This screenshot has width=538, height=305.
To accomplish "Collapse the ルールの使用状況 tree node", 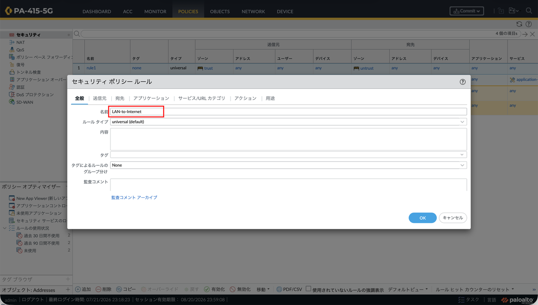I will 5,228.
